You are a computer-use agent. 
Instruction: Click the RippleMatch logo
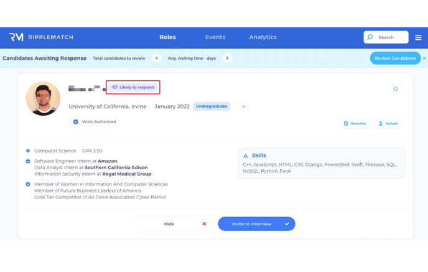(x=41, y=37)
